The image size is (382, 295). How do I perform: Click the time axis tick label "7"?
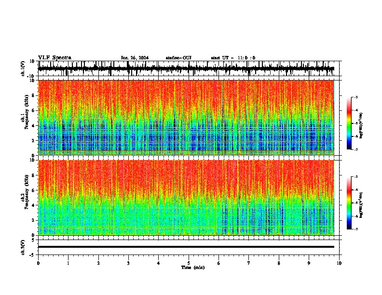[249, 263]
